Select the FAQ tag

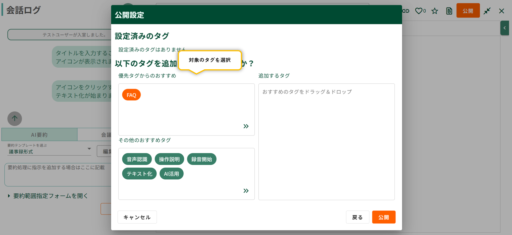point(131,95)
